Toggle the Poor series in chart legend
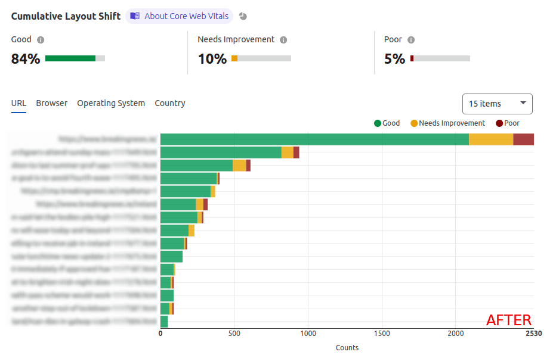559x358 pixels. [x=508, y=123]
